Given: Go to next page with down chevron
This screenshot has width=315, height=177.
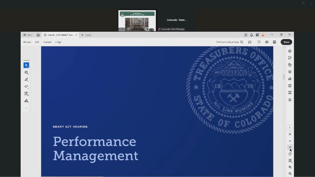Looking at the screenshot, I should 290,147.
